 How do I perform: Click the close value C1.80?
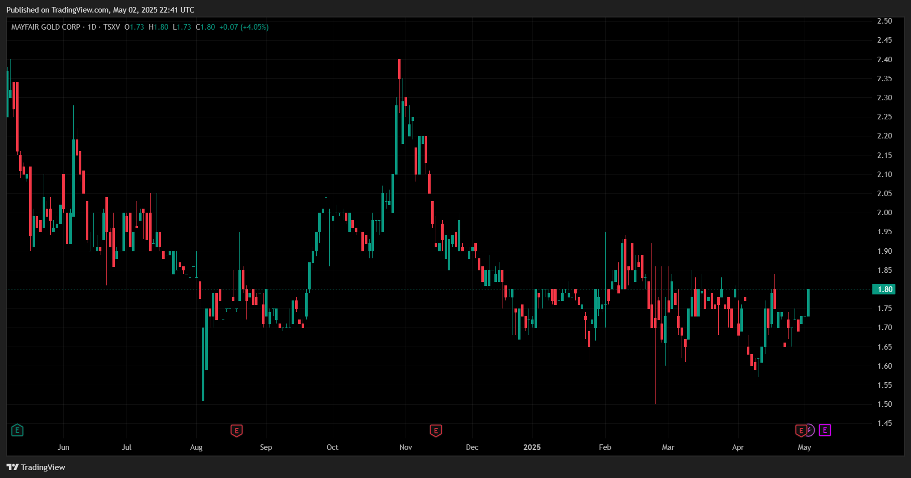coord(205,27)
